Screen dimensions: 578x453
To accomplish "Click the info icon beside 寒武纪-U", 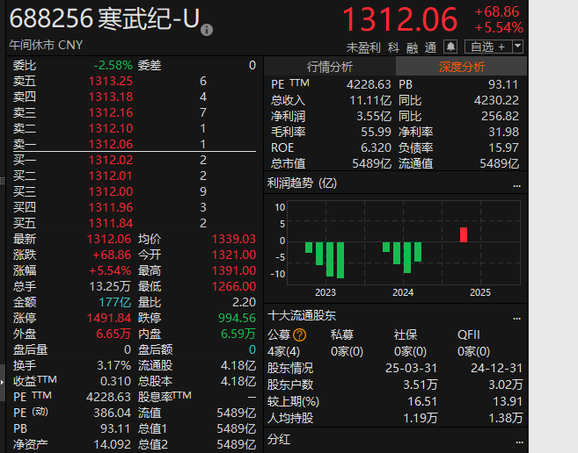I will 207,30.
